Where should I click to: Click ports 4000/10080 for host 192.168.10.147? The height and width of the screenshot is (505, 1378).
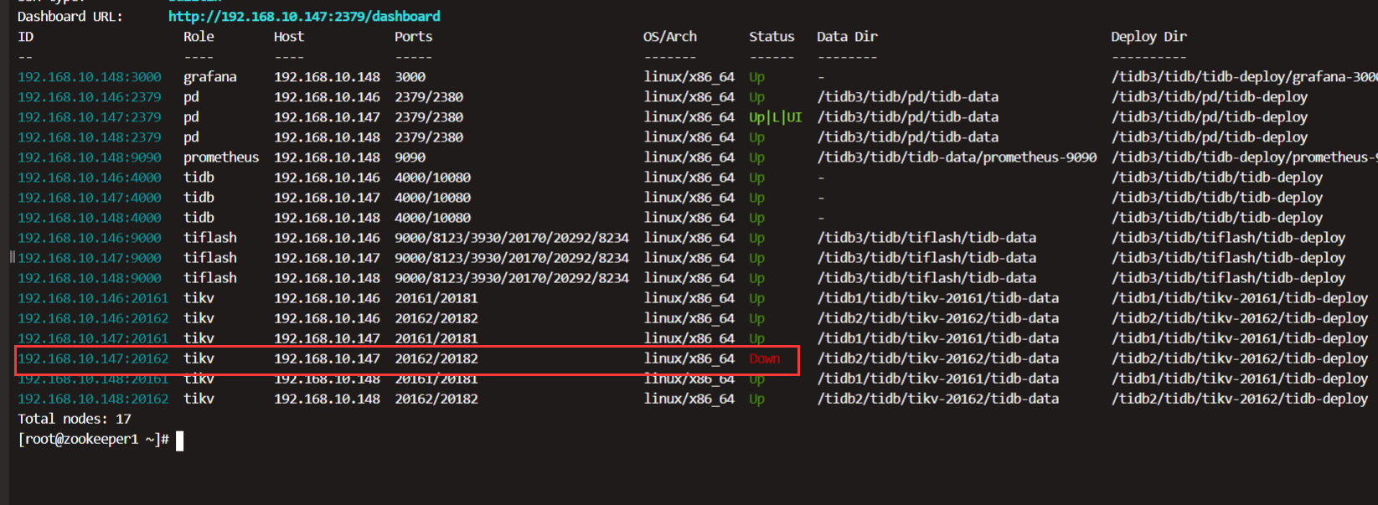pos(432,198)
